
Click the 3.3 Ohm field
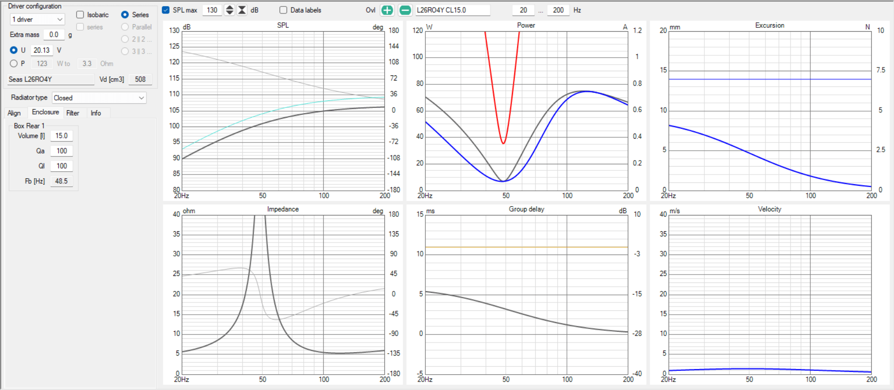87,63
